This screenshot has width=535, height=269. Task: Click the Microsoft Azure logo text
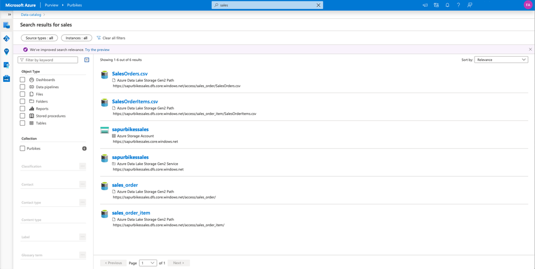click(x=21, y=5)
